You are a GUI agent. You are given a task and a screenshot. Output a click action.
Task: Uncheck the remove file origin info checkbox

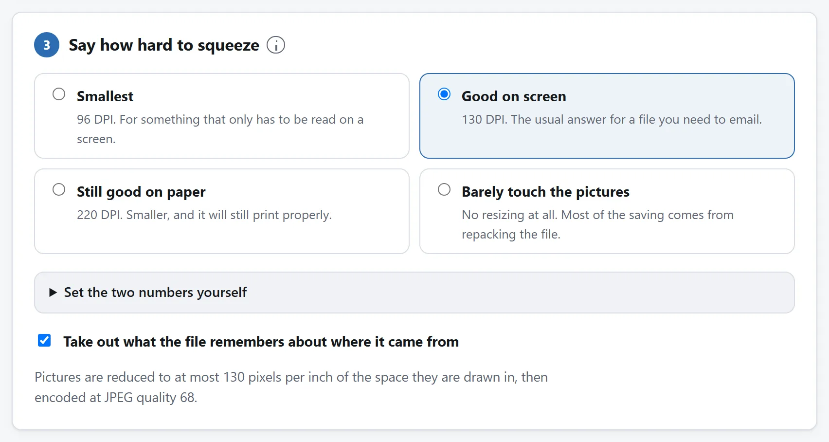point(44,340)
